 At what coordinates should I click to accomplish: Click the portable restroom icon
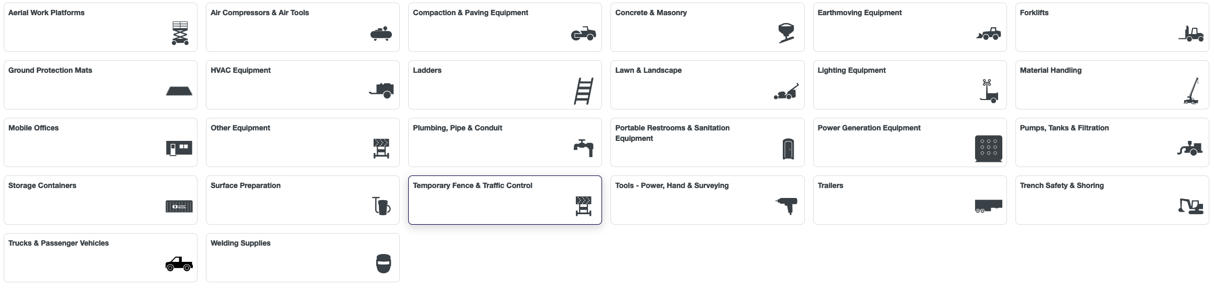point(788,149)
